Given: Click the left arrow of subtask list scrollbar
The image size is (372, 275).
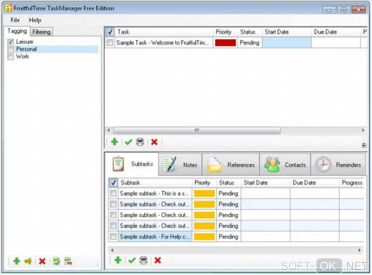Looking at the screenshot, I should tap(112, 250).
